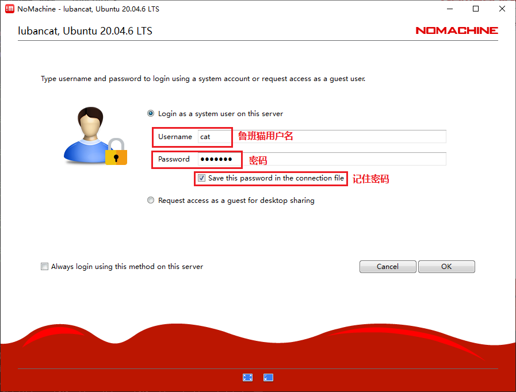
Task: Minimize the NoMachine window
Action: pyautogui.click(x=449, y=9)
